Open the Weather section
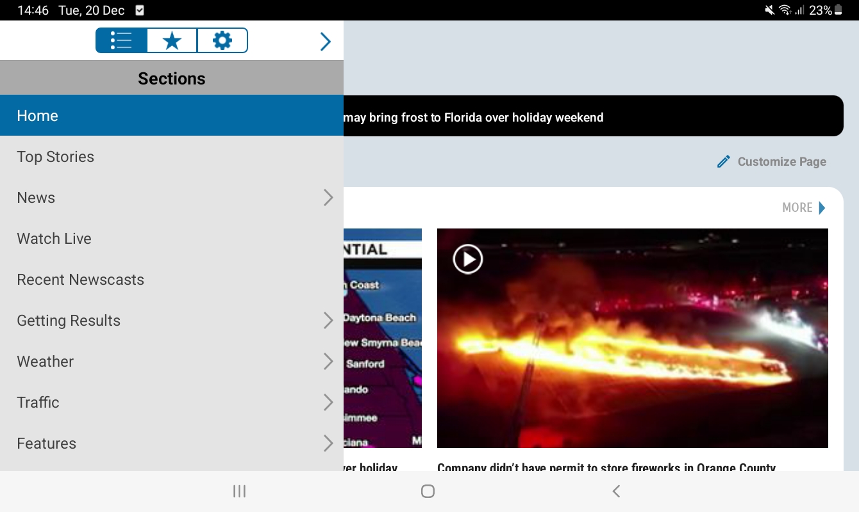Screen dimensions: 859x512 [x=172, y=362]
